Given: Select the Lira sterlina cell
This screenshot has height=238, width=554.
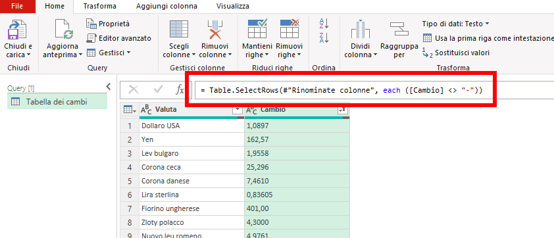Looking at the screenshot, I should coord(191,195).
